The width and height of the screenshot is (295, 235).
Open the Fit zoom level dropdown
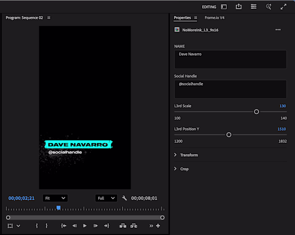pyautogui.click(x=55, y=198)
